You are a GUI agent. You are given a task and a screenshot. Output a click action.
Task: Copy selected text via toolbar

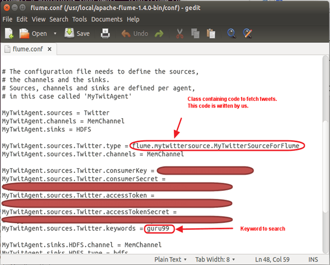(195, 33)
